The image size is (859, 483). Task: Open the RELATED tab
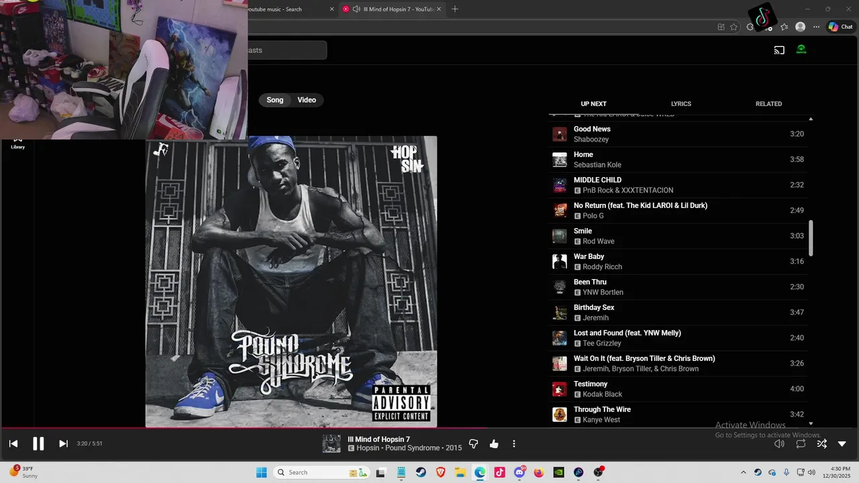click(768, 104)
